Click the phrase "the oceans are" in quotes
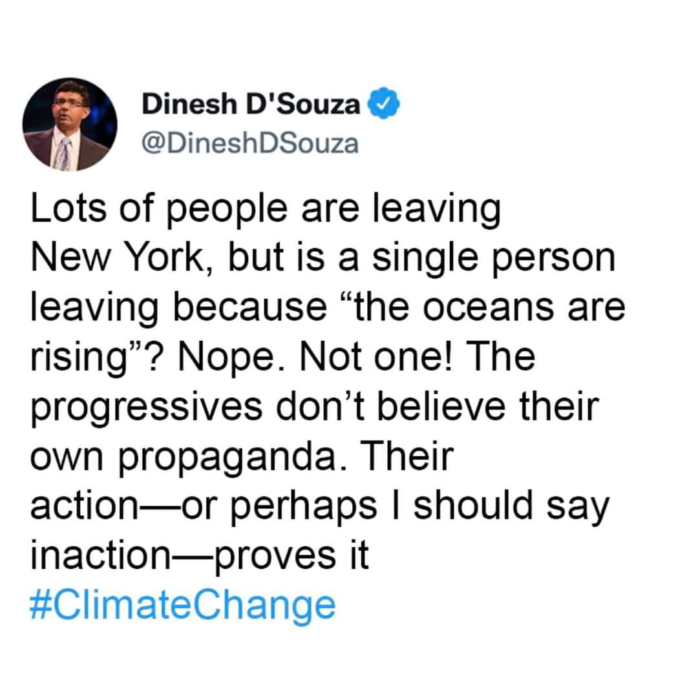698x696 pixels. pos(483,307)
